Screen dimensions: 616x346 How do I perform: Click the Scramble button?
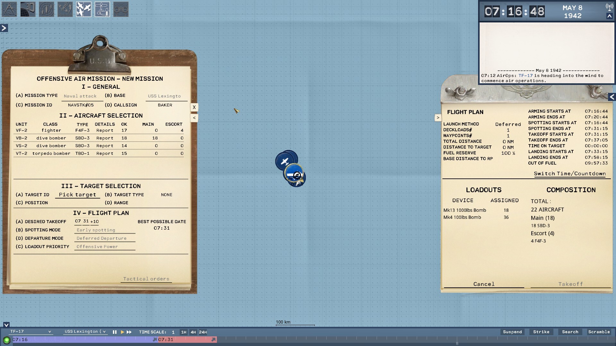599,332
